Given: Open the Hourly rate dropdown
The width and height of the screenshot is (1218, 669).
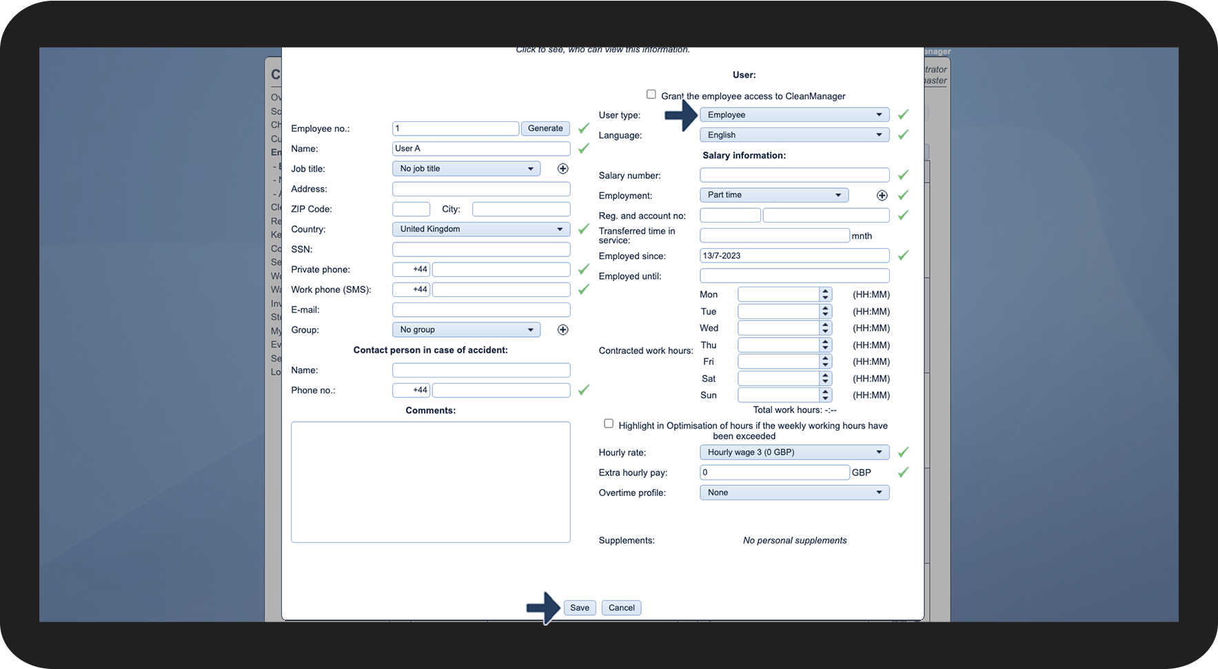Looking at the screenshot, I should (794, 453).
